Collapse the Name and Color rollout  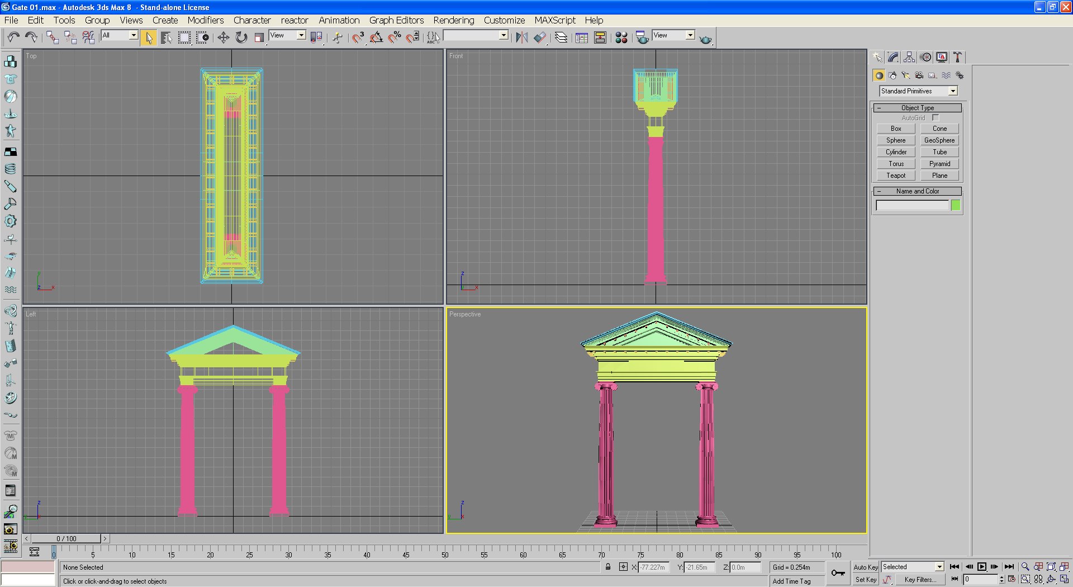917,191
